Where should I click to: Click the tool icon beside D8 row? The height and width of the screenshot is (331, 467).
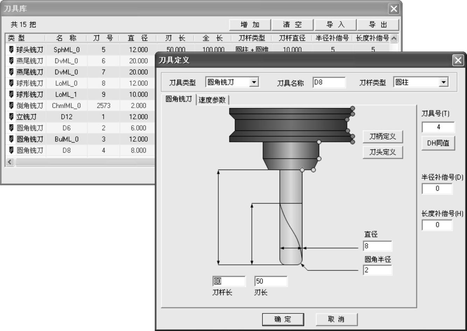click(x=12, y=150)
